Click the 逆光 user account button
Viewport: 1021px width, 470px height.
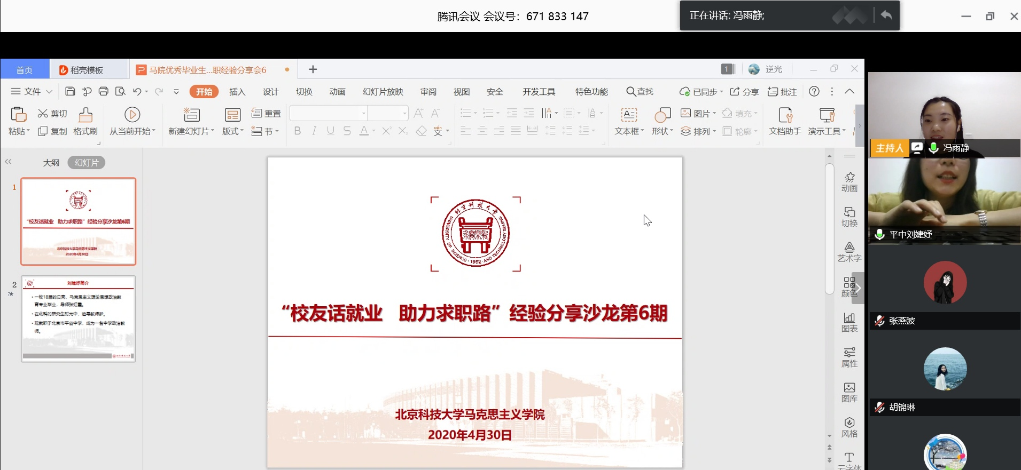pos(766,69)
